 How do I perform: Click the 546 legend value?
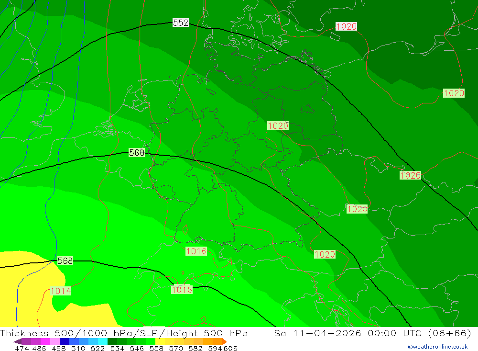click(137, 348)
